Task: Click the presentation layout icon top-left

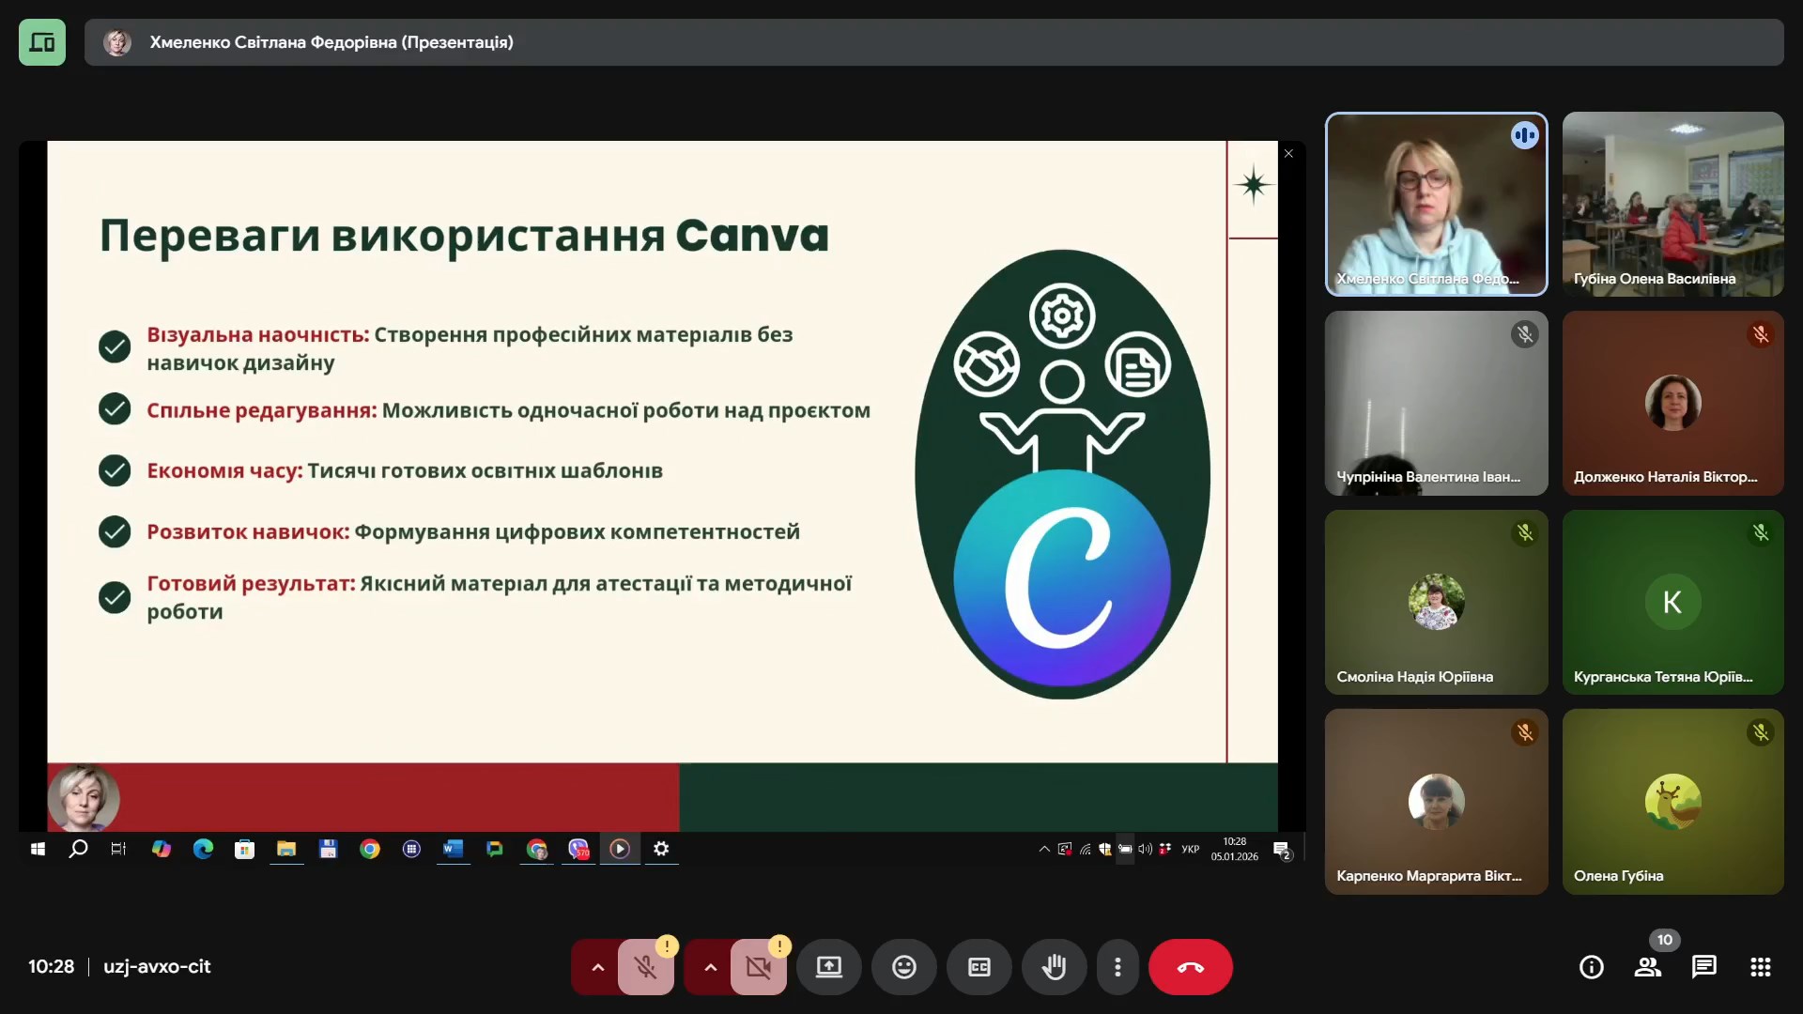Action: (x=42, y=42)
